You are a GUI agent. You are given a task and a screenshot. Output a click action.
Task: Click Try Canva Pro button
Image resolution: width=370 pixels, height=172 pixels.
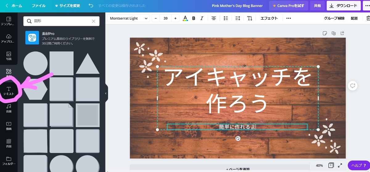[288, 6]
